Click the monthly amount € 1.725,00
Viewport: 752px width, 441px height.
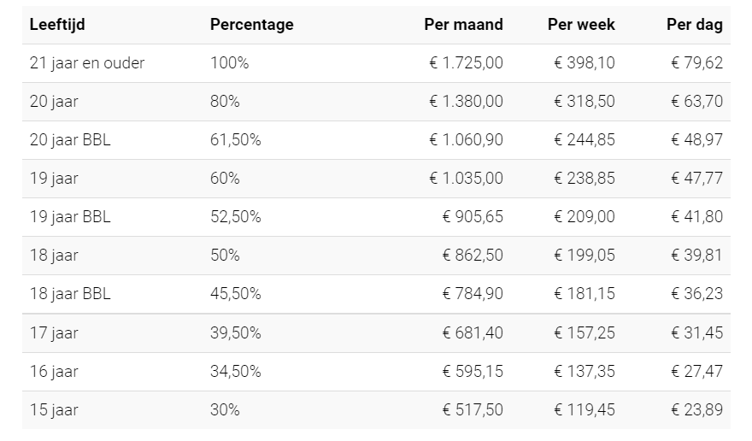(466, 63)
